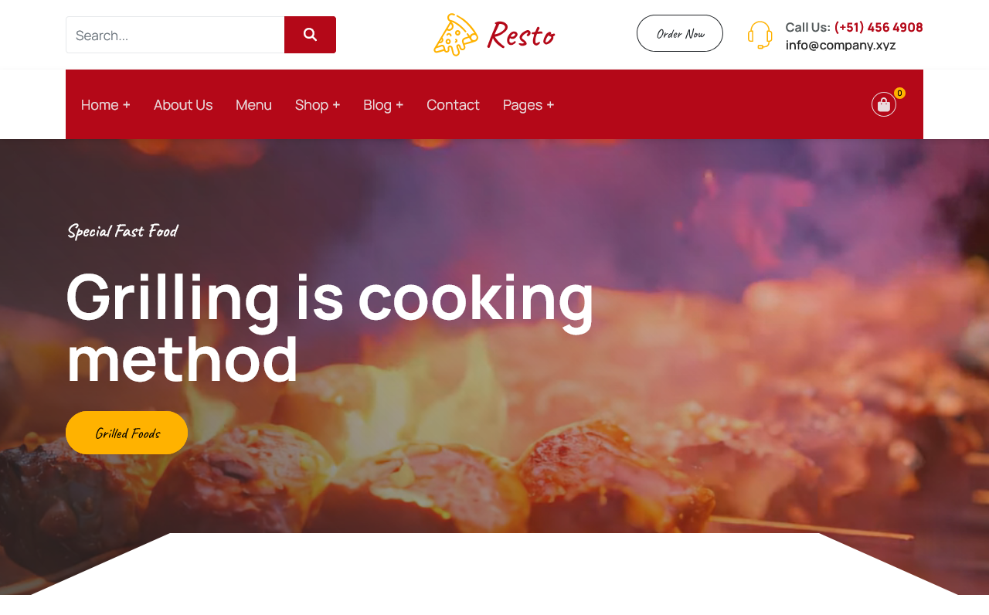Go to the Menu nav item

[x=253, y=104]
